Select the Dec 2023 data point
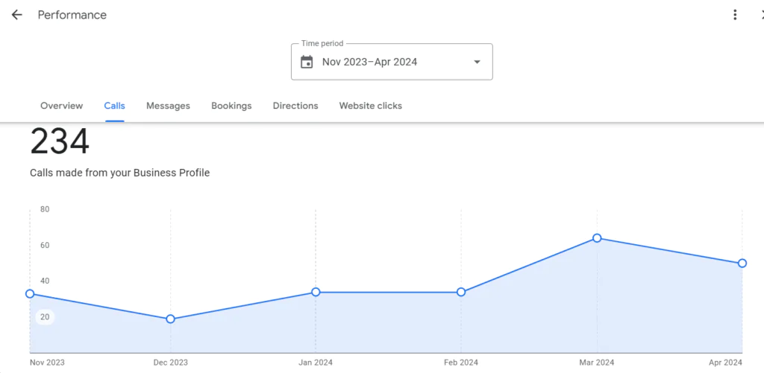This screenshot has width=764, height=373. point(170,319)
